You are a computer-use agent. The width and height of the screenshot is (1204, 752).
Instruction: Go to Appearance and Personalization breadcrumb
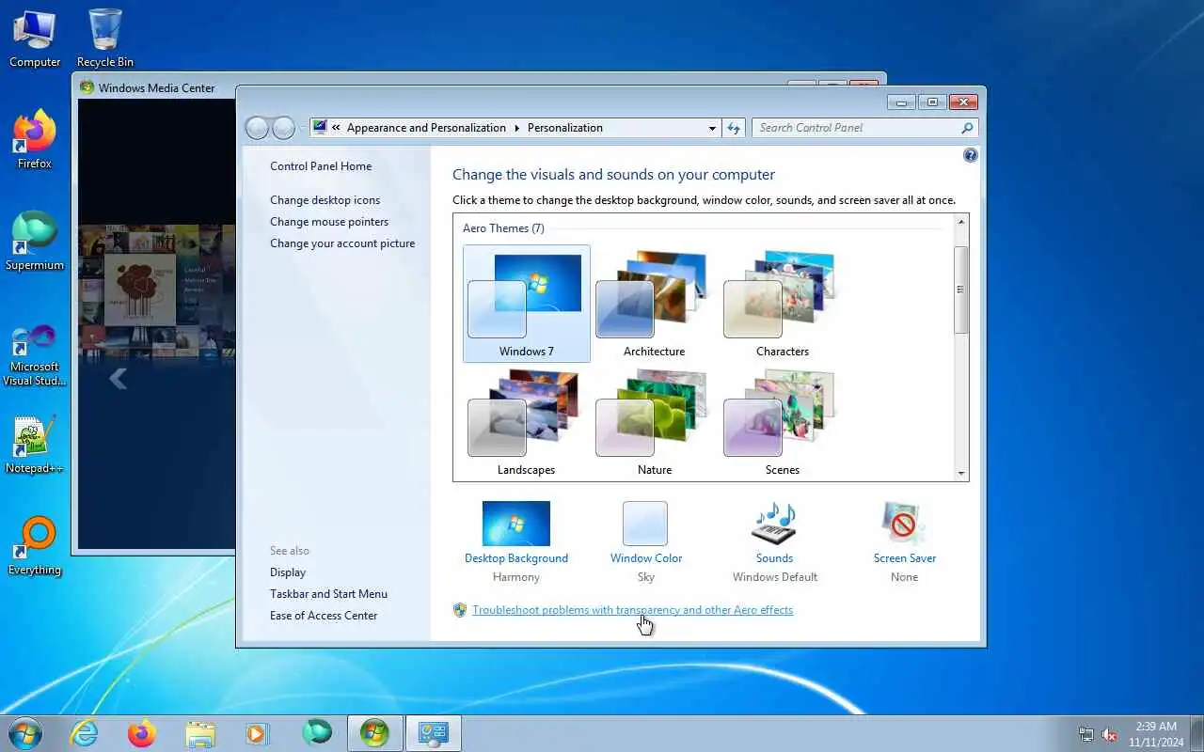point(426,128)
